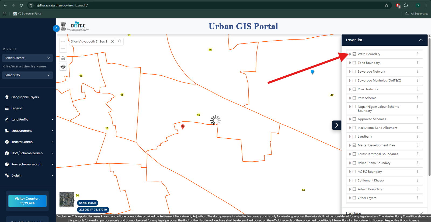Uncheck the Master Development Plan layer
The height and width of the screenshot is (222, 431).
click(x=354, y=145)
